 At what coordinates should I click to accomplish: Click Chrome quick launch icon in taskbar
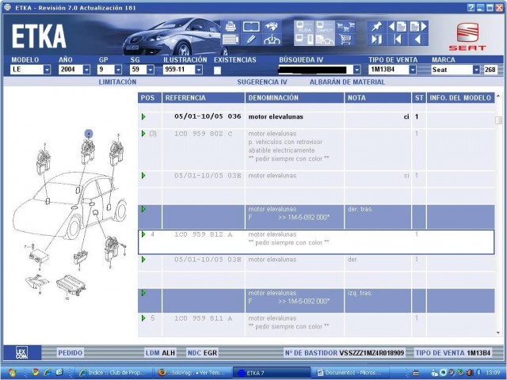[35, 372]
